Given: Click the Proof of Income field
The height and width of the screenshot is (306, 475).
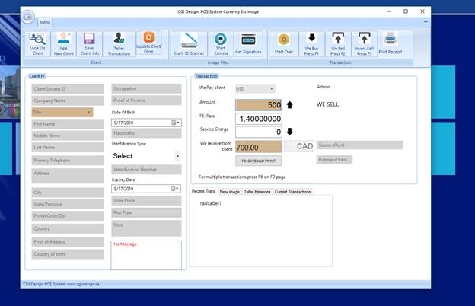Looking at the screenshot, I should pyautogui.click(x=146, y=100).
